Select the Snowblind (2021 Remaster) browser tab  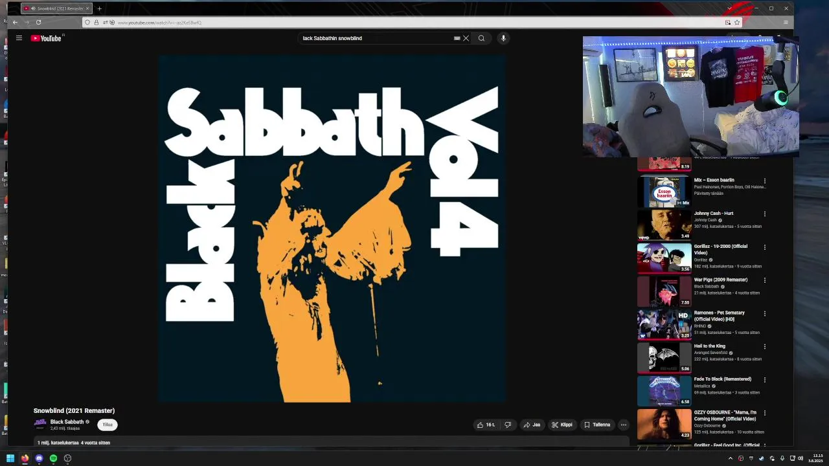[56, 8]
